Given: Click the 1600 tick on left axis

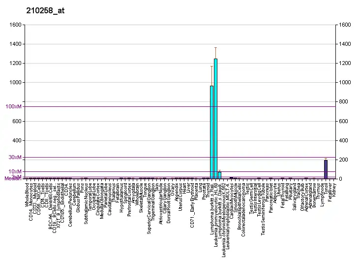Looking at the screenshot, I should pos(16,25).
